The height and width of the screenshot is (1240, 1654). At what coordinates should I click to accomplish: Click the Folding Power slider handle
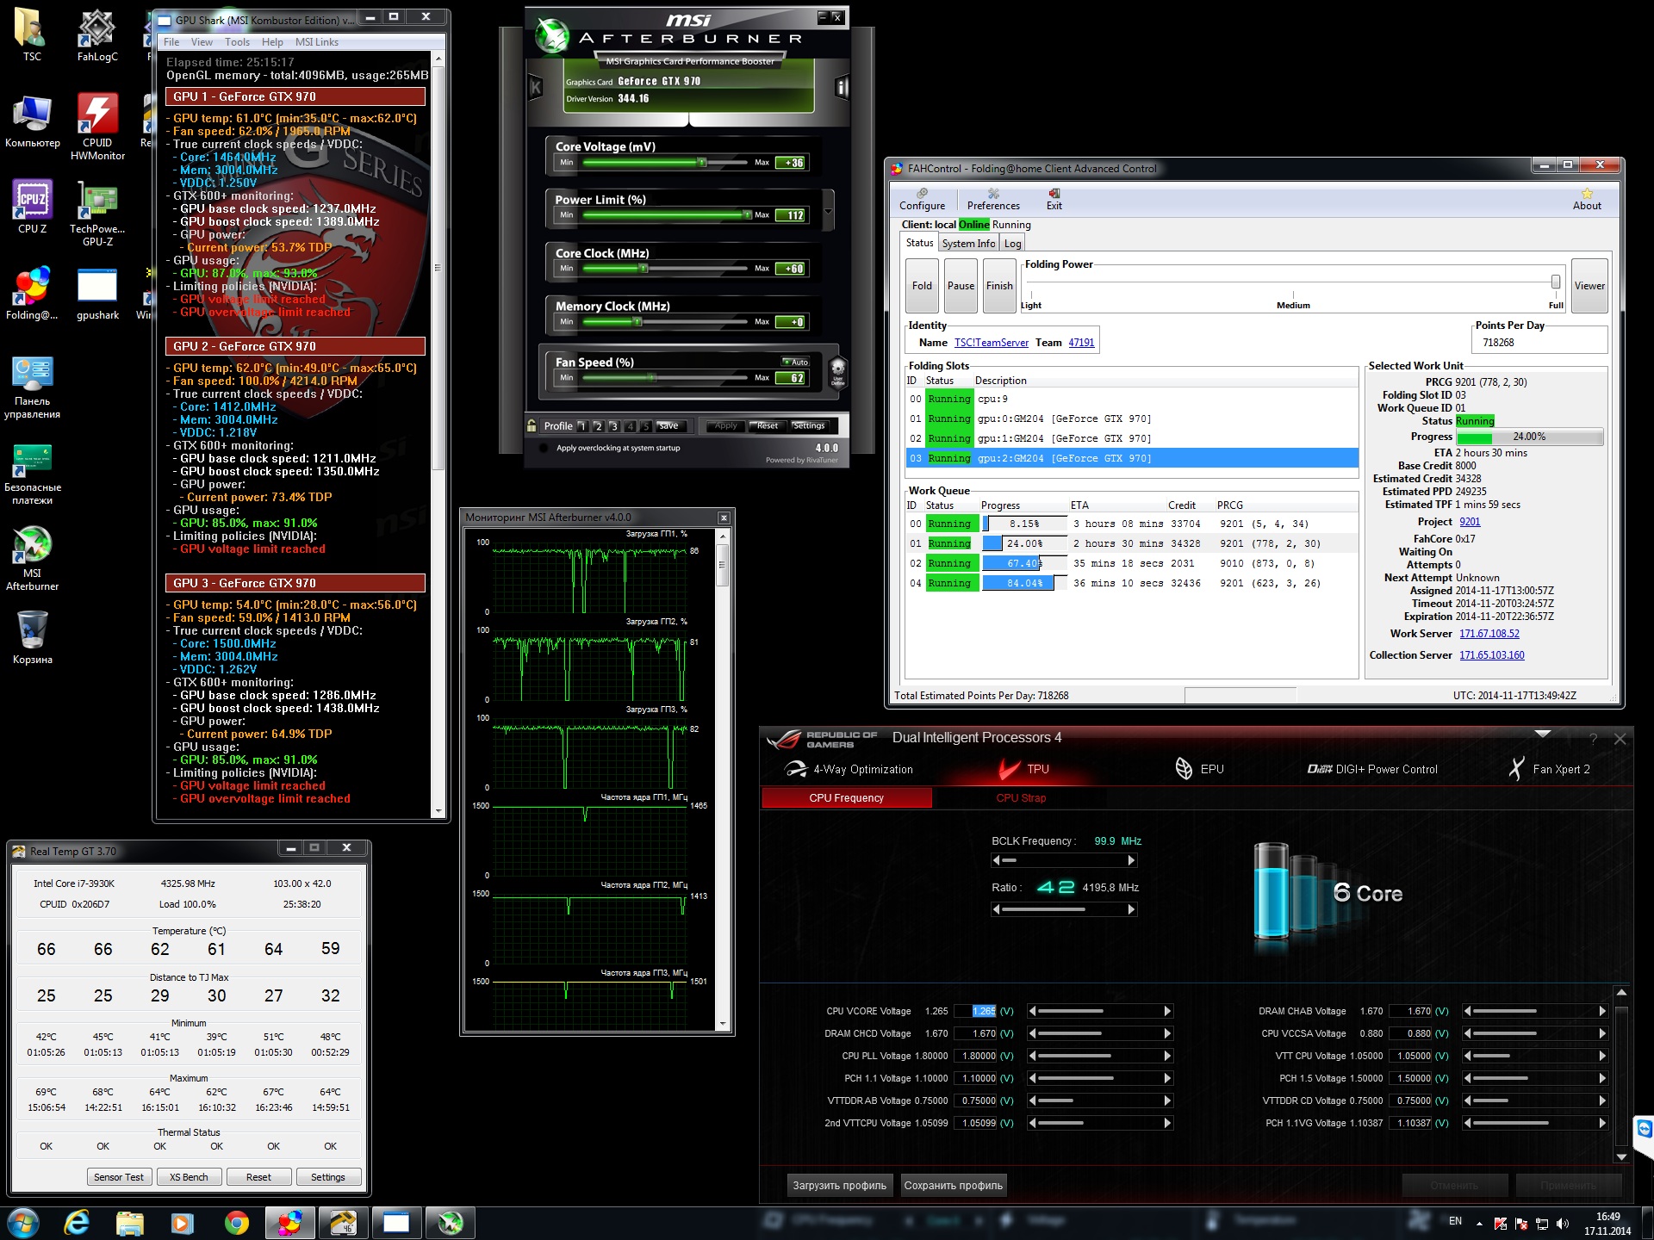pos(1555,282)
